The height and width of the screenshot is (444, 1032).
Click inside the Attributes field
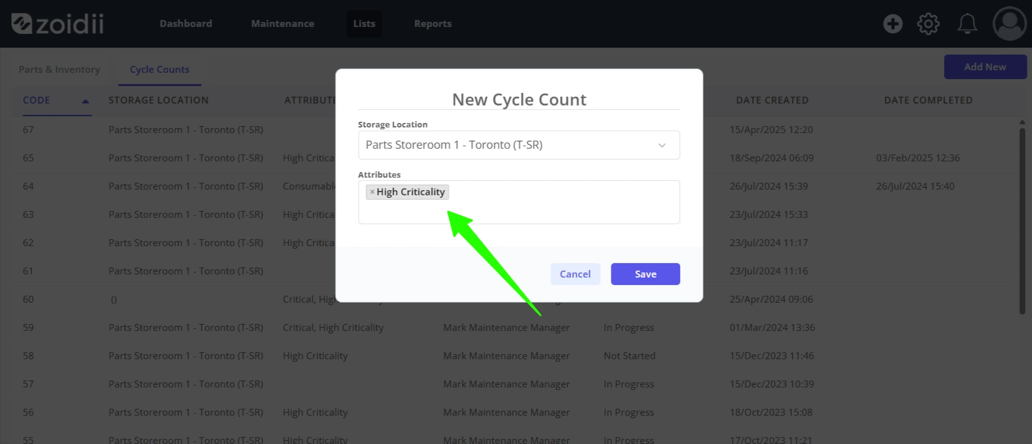tap(519, 202)
